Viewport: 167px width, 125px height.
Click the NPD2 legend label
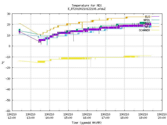pyautogui.click(x=147, y=23)
